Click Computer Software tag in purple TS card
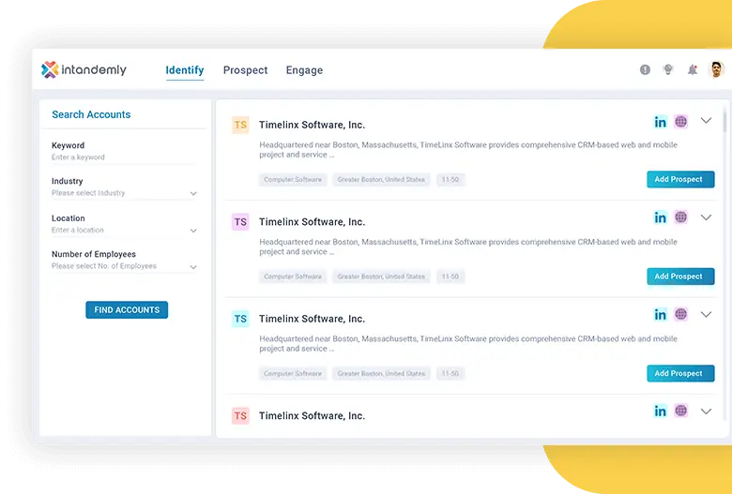Viewport: 732px width, 494px height. 293,277
